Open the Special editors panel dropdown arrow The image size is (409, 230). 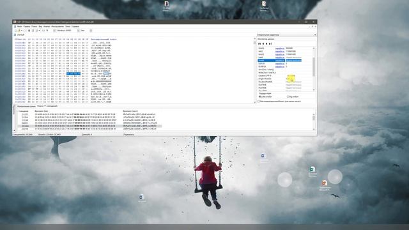315,34
